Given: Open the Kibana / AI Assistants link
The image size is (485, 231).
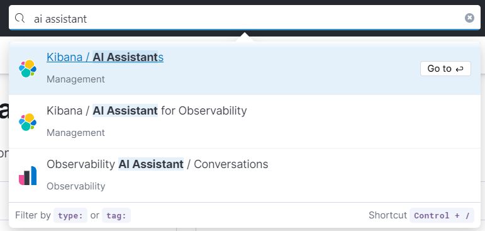Looking at the screenshot, I should pos(105,57).
